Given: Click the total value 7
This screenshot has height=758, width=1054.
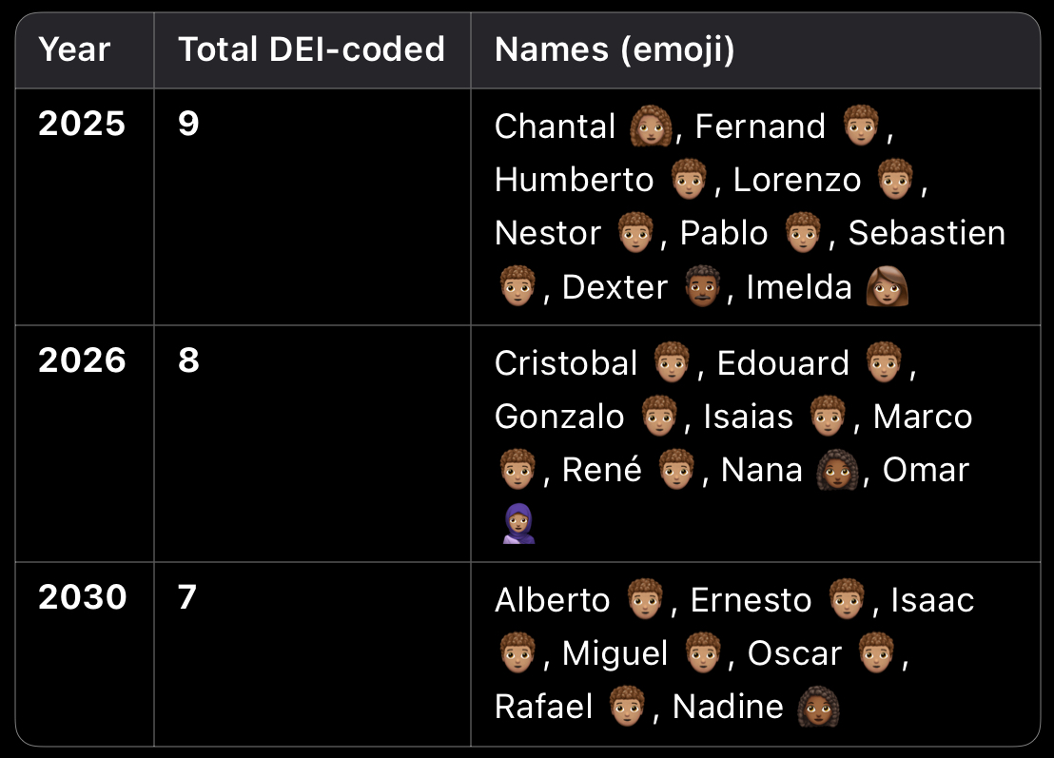Looking at the screenshot, I should (x=187, y=597).
